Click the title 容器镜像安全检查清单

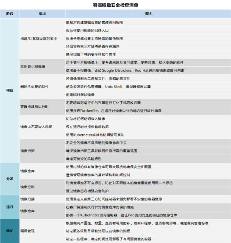(115, 5)
